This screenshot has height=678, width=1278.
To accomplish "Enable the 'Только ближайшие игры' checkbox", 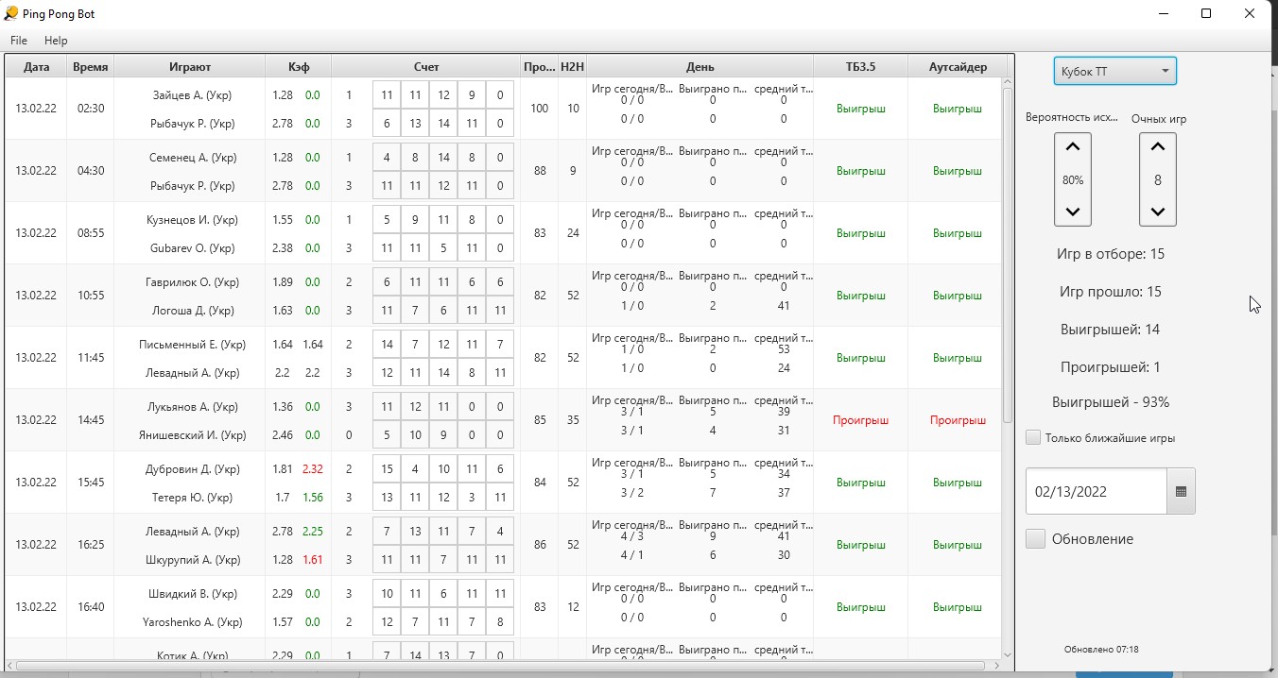I will click(1033, 438).
